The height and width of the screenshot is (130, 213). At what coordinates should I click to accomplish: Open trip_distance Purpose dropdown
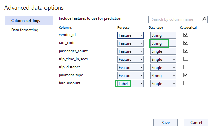pyautogui.click(x=130, y=68)
